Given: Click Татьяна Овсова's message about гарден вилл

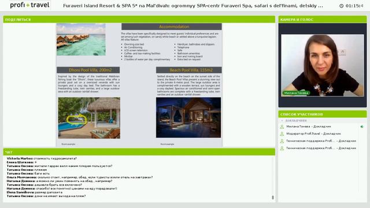Looking at the screenshot, I should click(60, 166).
